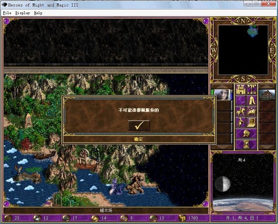Click the dialog message 不可能谁都佩服你的
278x224 pixels.
(x=139, y=110)
